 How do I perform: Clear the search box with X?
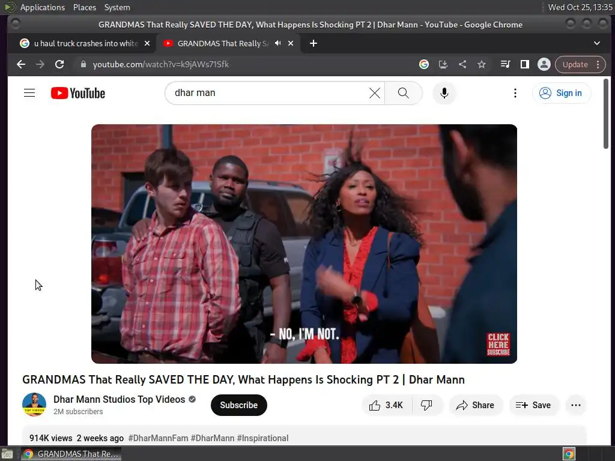coord(375,93)
